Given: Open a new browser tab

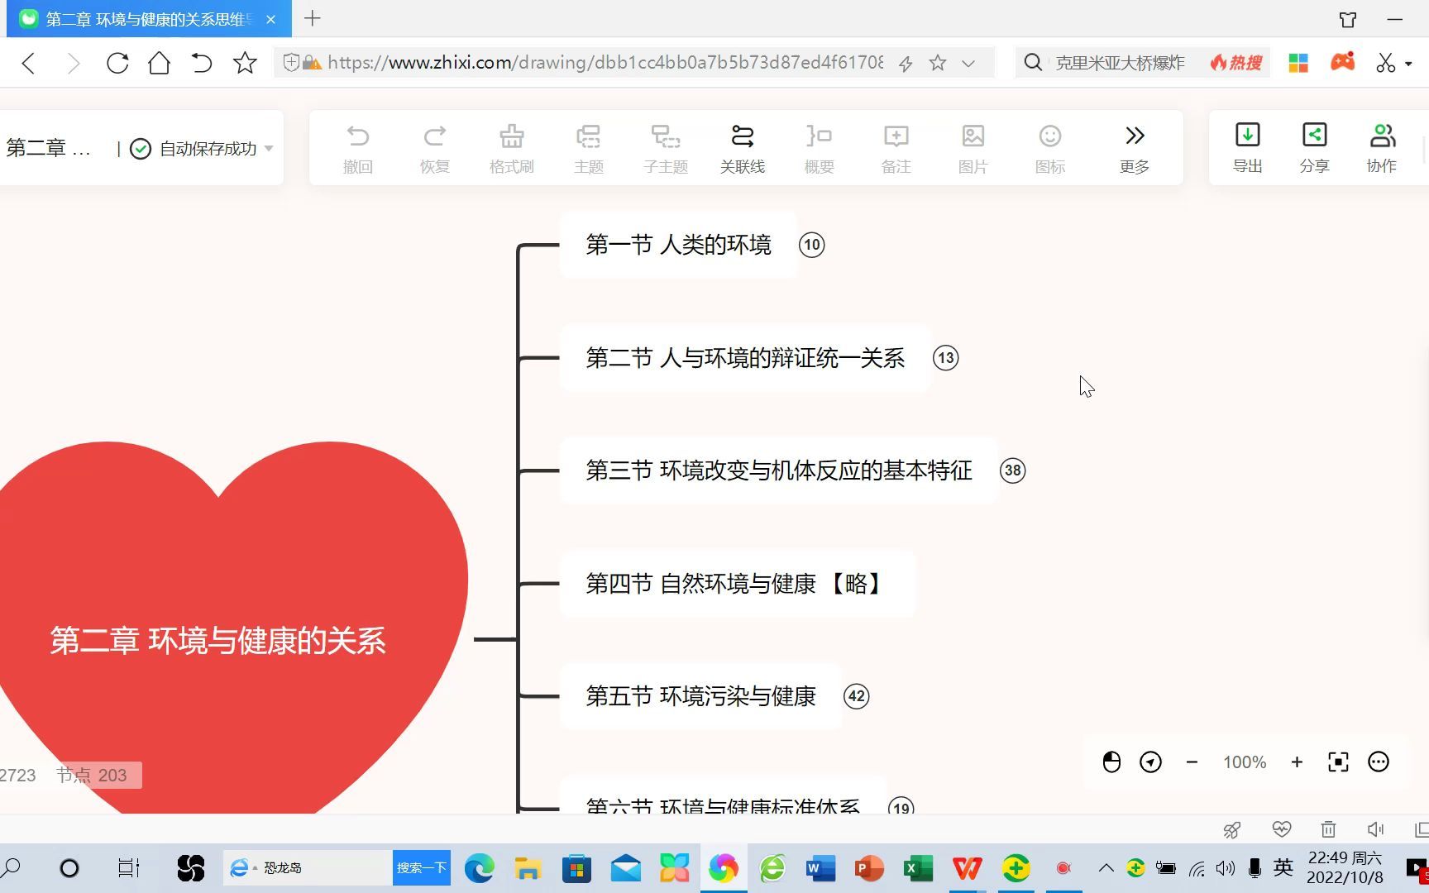Looking at the screenshot, I should click(313, 19).
